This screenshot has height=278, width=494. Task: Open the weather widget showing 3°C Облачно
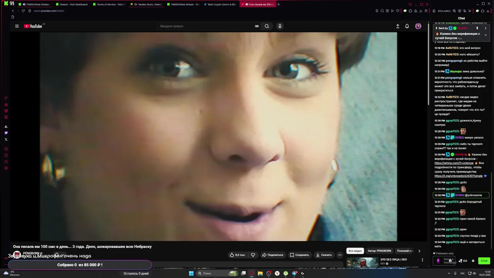click(11, 273)
